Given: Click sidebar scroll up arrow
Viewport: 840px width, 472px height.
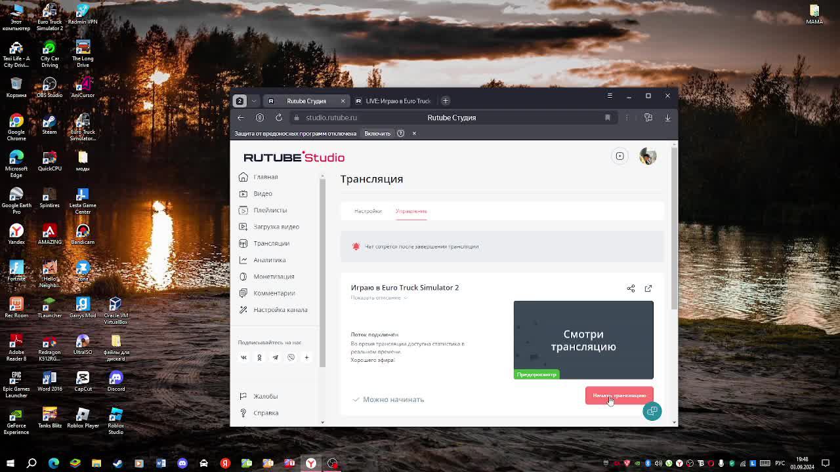Looking at the screenshot, I should (x=322, y=176).
